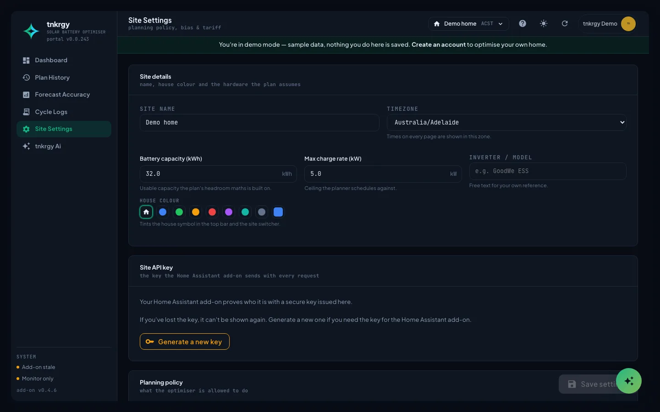Open Plan History from the sidebar
The height and width of the screenshot is (412, 660).
coord(64,77)
